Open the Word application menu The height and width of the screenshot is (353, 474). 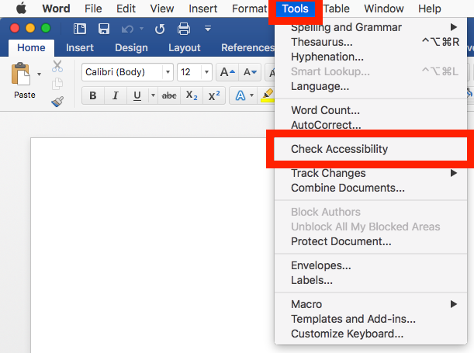coord(56,9)
